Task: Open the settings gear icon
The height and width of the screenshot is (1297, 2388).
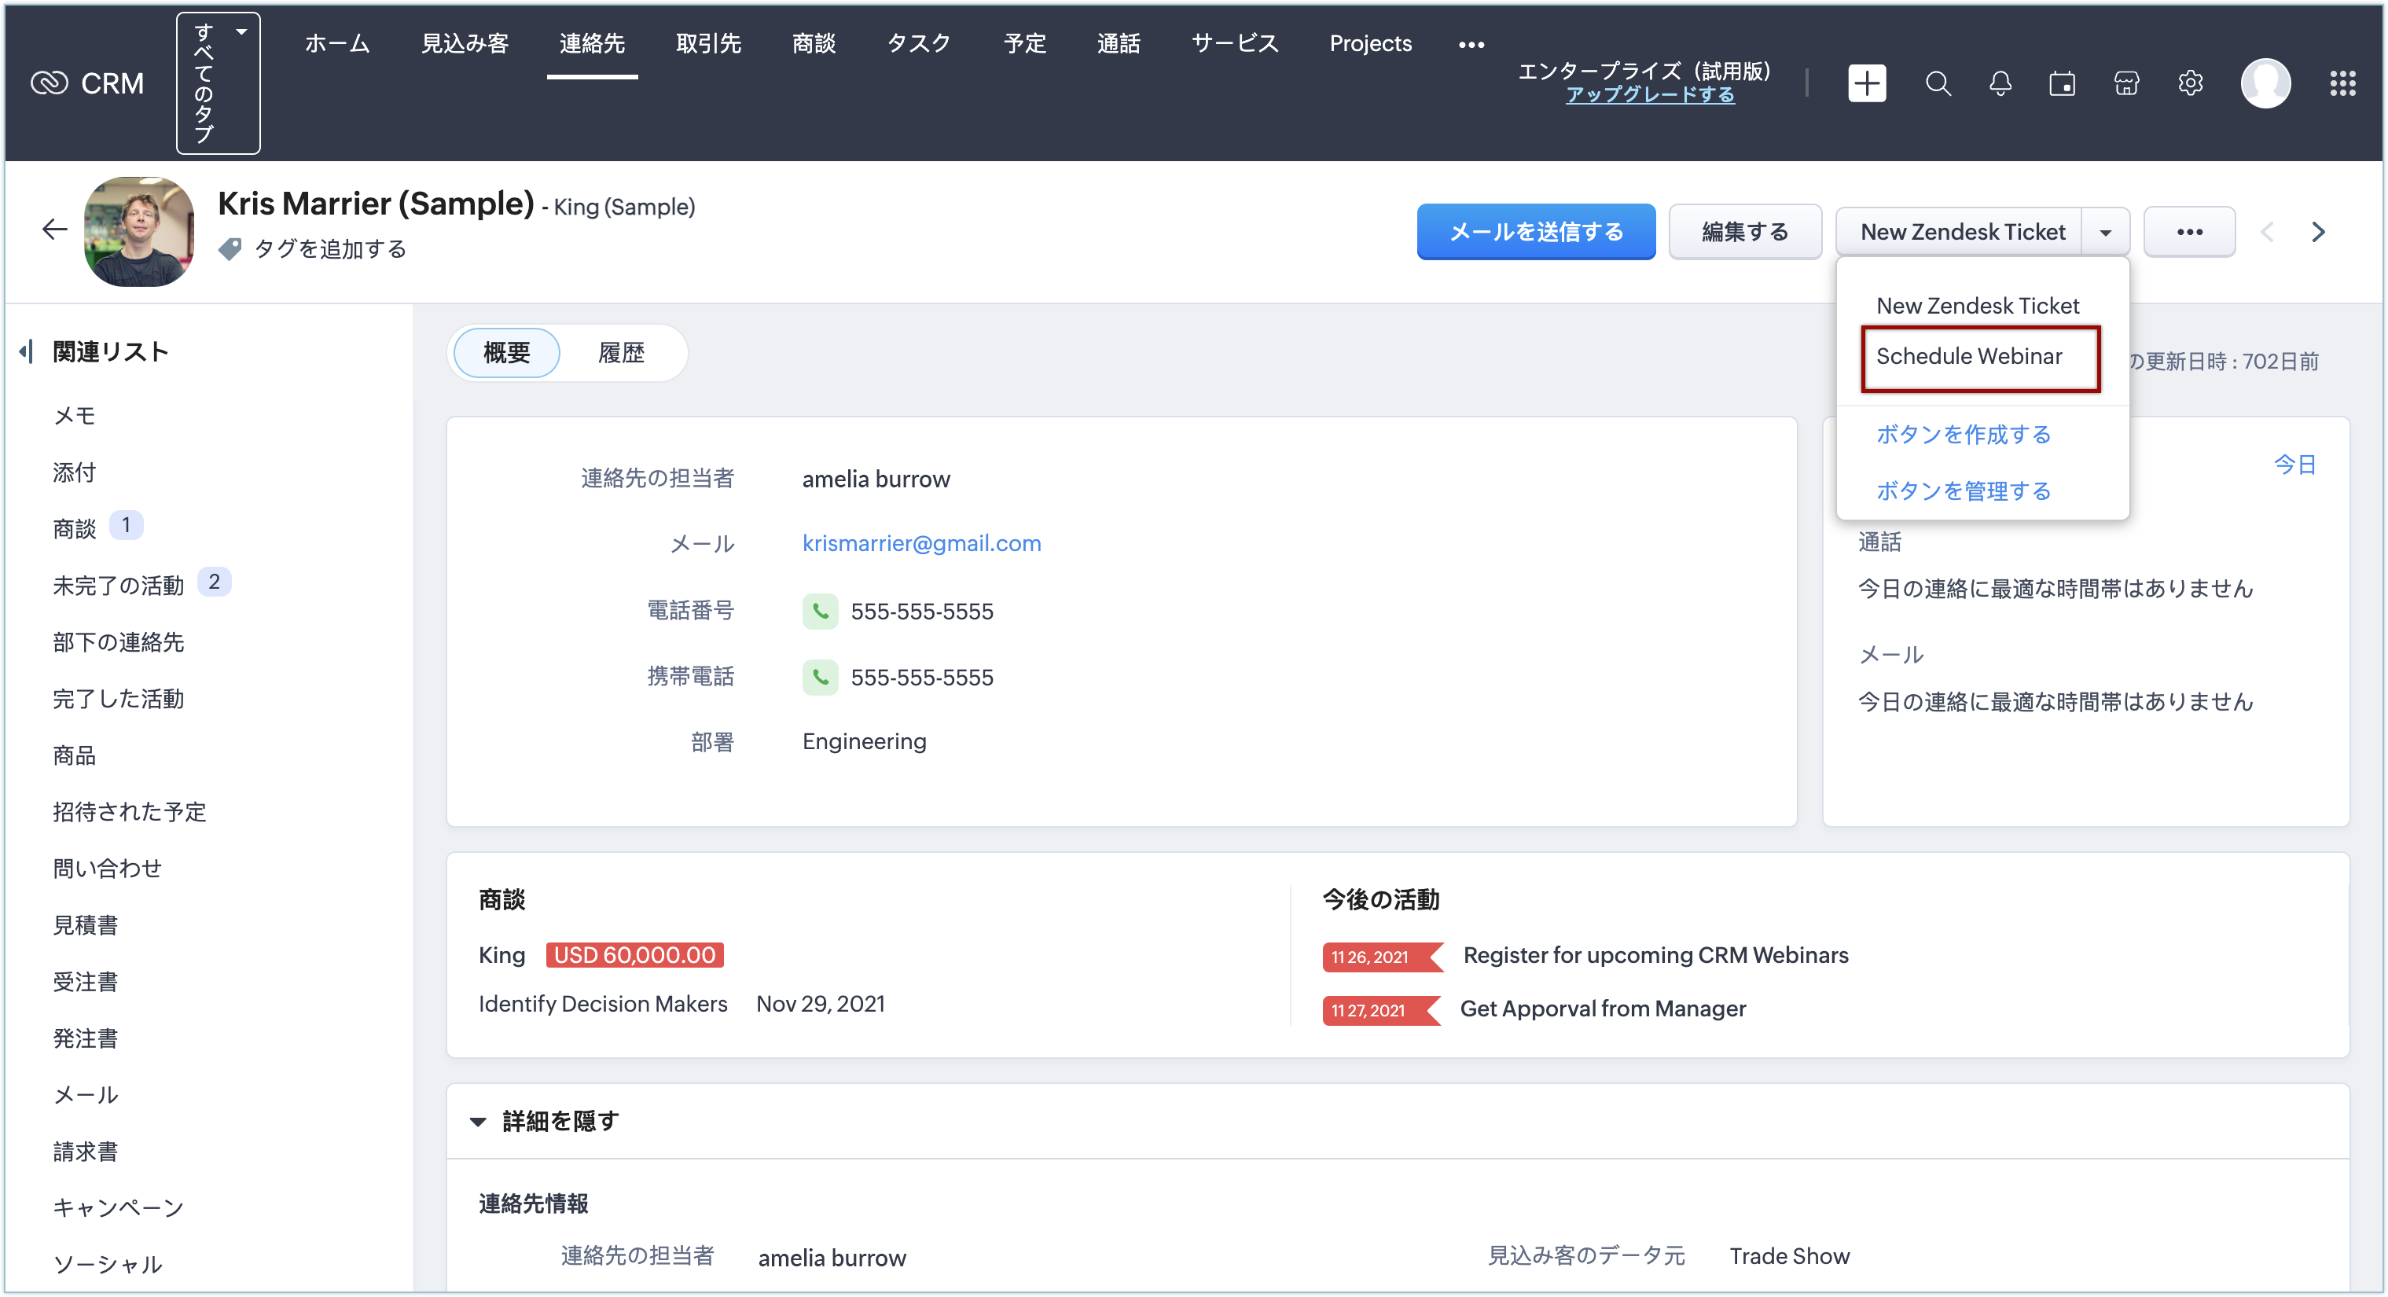Action: 2190,83
